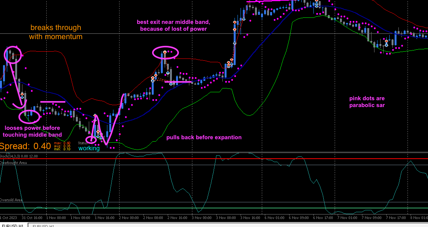Click the "2 Nov 16:00" time label
The height and width of the screenshot is (227, 428).
(178, 218)
